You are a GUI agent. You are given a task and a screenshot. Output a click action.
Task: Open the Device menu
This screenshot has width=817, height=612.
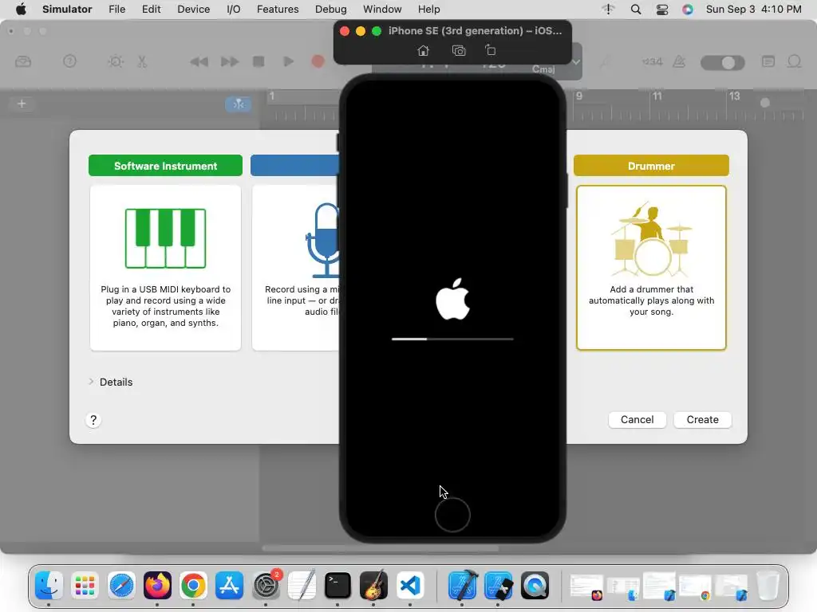[193, 9]
